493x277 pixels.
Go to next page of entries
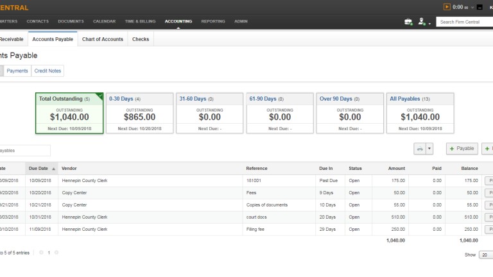point(56,253)
